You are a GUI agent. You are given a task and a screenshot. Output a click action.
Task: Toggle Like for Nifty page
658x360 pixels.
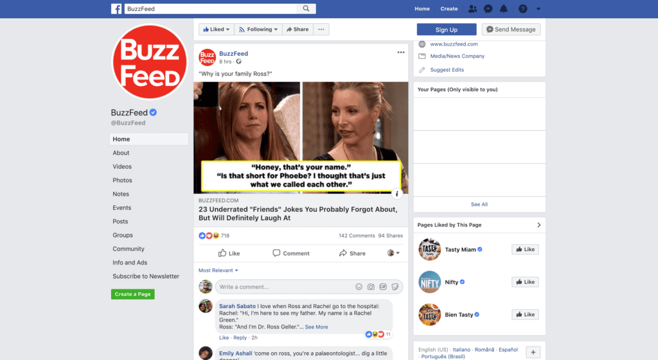(526, 282)
